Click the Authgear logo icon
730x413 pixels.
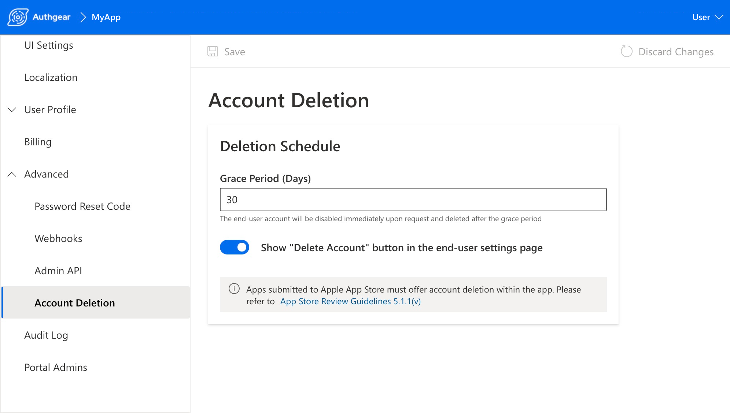[18, 17]
